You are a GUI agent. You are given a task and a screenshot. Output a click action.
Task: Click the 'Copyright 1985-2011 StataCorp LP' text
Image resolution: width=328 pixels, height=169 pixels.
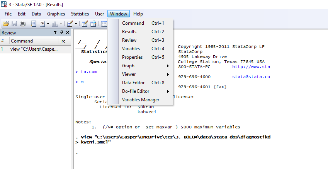click(221, 47)
